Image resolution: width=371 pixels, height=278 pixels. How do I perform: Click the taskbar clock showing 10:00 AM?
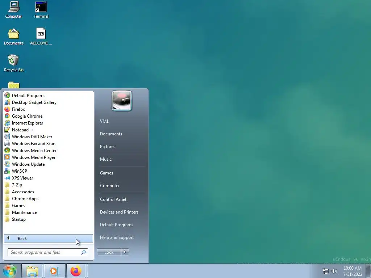tap(353, 271)
